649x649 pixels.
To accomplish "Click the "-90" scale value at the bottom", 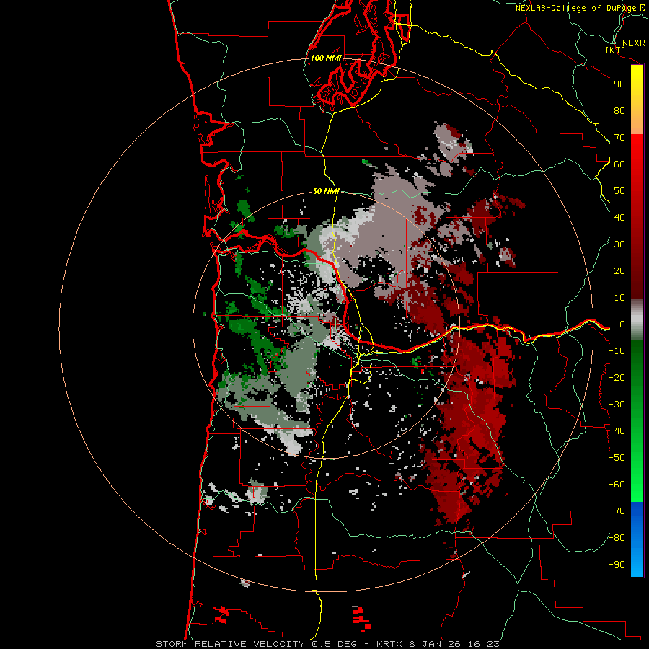I will 617,565.
